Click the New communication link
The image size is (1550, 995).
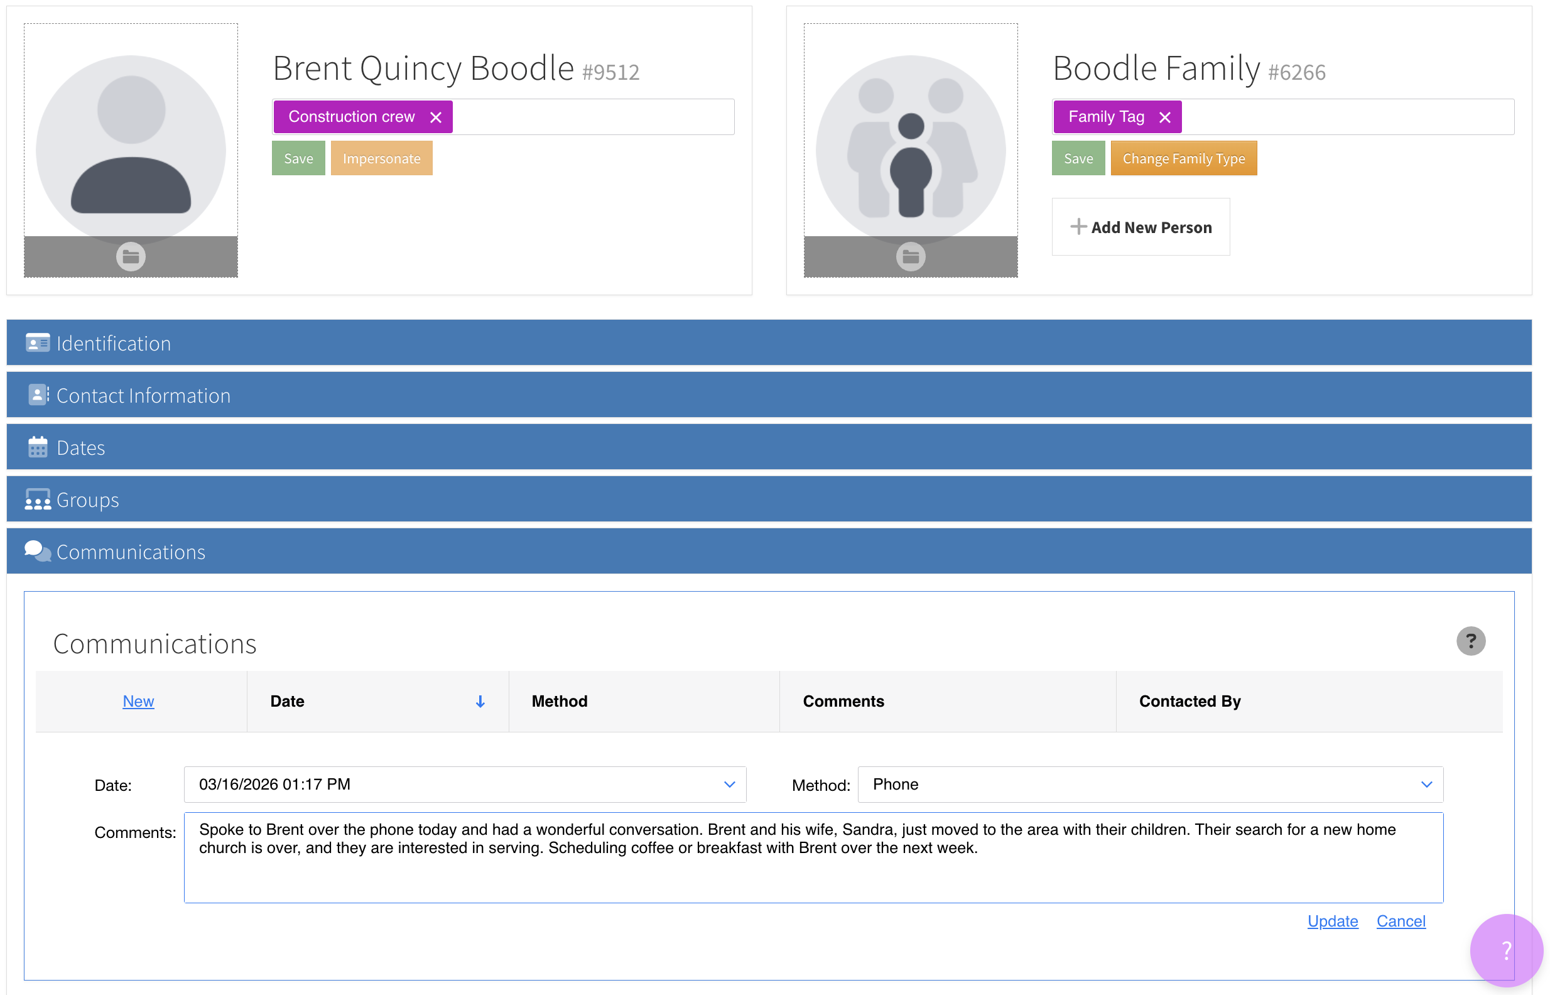point(138,702)
